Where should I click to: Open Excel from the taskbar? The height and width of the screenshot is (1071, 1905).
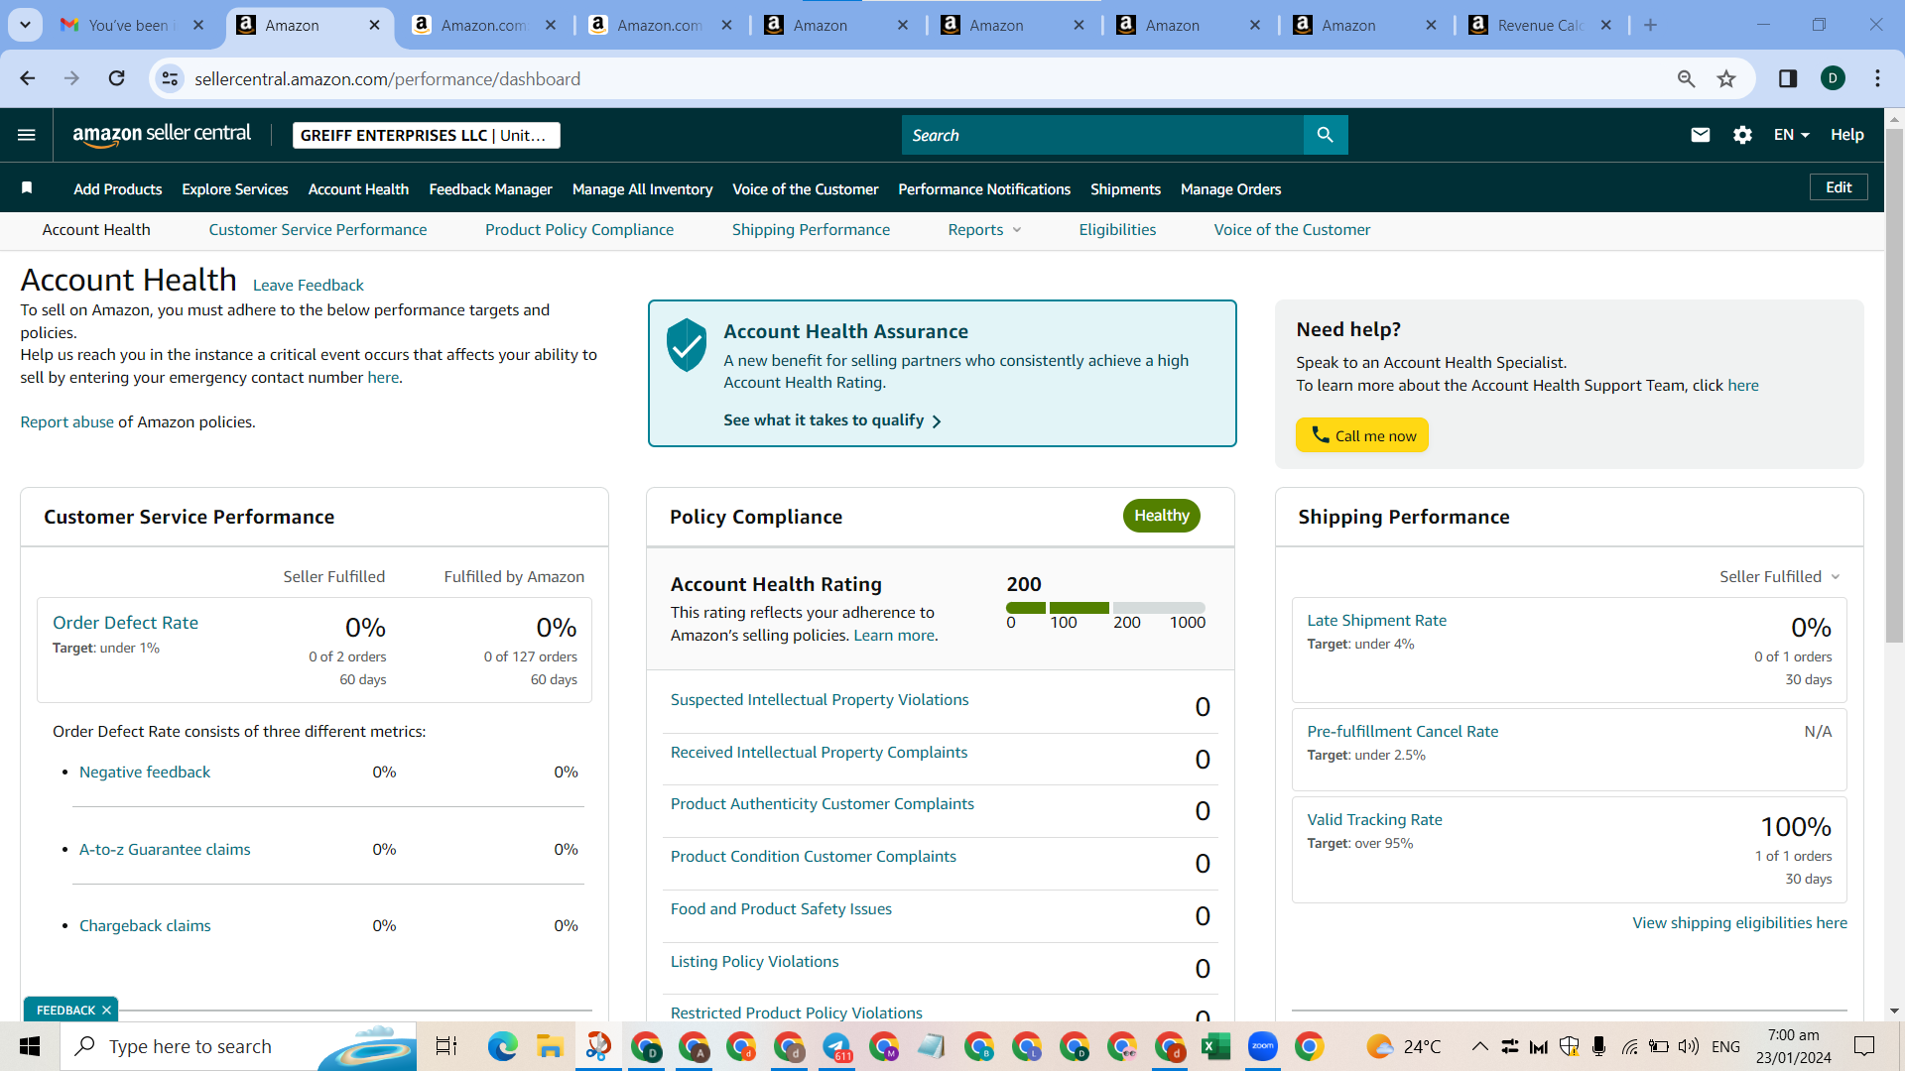[1215, 1046]
